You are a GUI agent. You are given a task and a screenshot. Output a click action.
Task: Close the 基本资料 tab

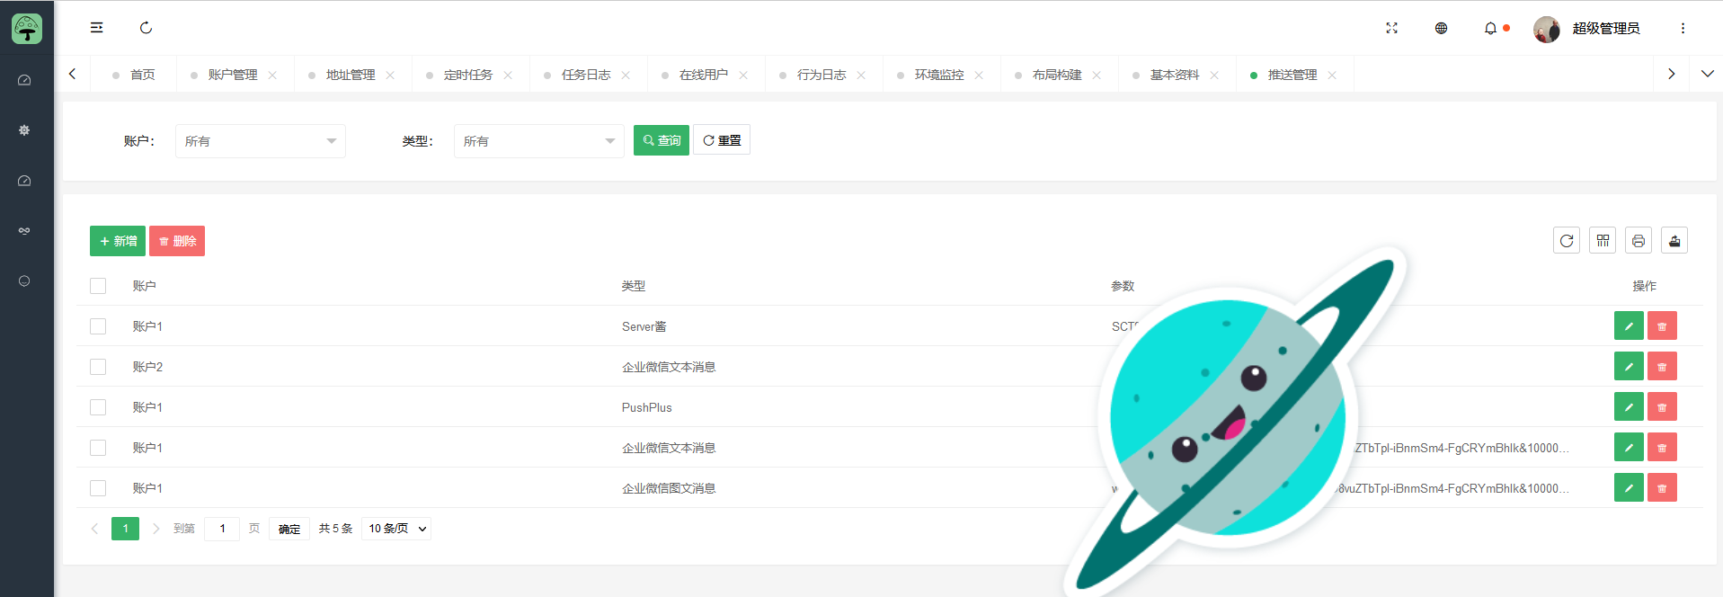point(1214,75)
